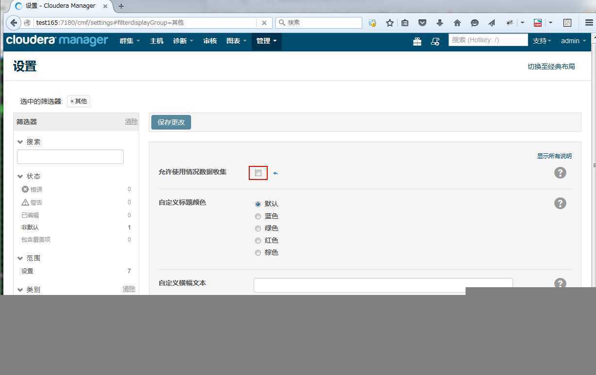Reset 允许使用情况数据收集 to default arrow
Image resolution: width=596 pixels, height=375 pixels.
click(x=275, y=173)
